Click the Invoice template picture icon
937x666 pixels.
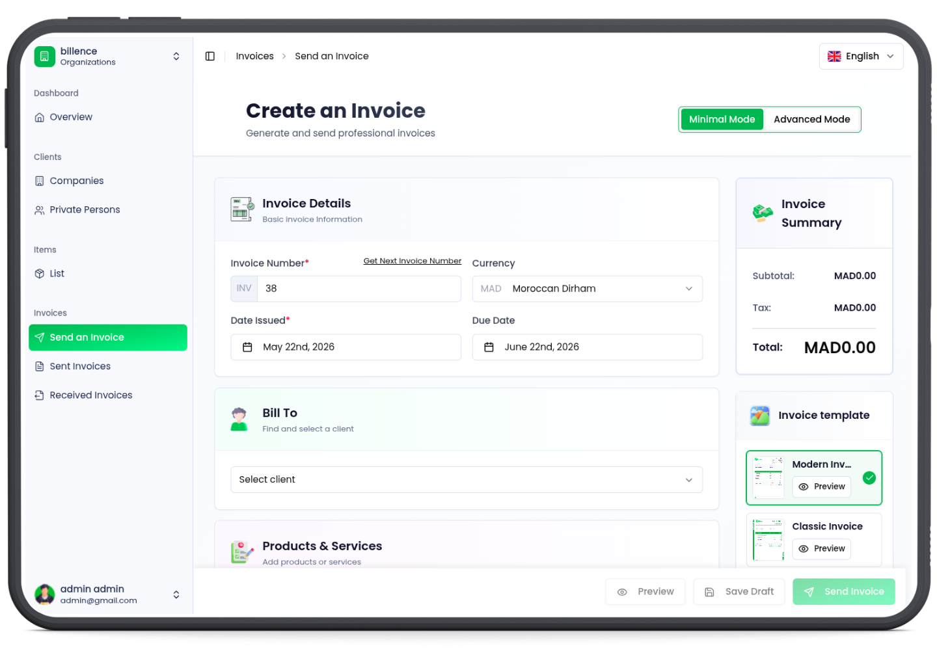pos(760,416)
